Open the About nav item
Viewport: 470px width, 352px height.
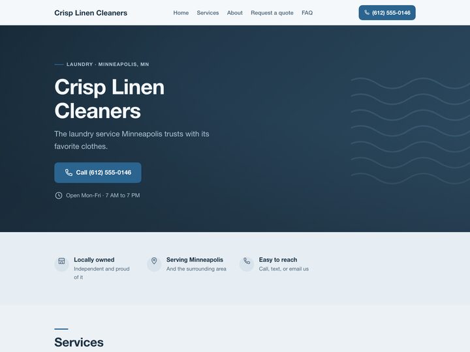tap(235, 13)
